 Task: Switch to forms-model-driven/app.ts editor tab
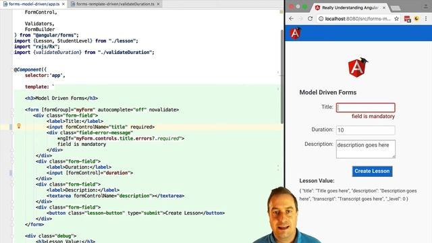(34, 4)
